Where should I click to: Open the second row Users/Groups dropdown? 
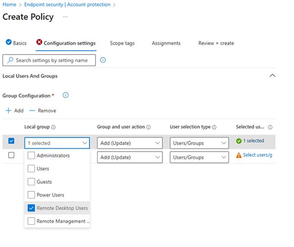(199, 158)
